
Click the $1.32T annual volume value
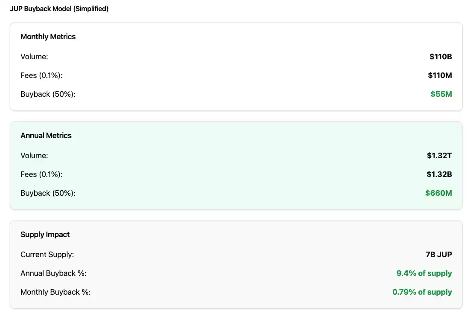[439, 156]
